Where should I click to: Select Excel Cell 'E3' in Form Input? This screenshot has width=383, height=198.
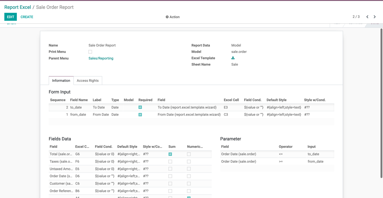click(x=226, y=107)
